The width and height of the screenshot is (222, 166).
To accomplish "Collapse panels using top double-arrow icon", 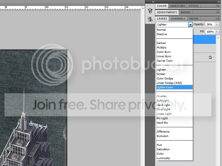I will (219, 2).
